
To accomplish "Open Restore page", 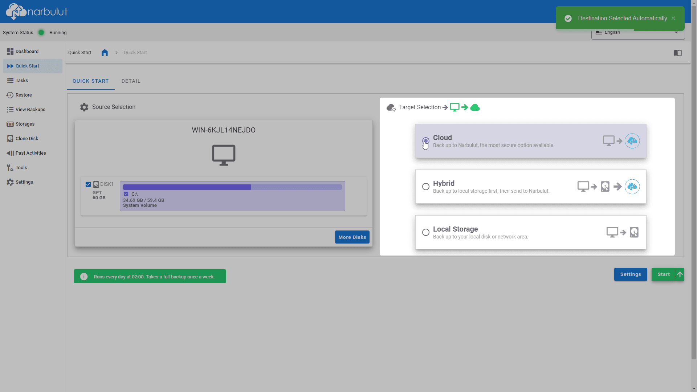I will tap(32, 95).
